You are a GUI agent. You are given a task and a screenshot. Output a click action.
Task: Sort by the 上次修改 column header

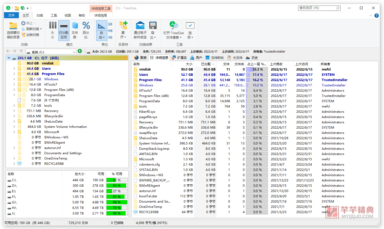[x=281, y=64]
